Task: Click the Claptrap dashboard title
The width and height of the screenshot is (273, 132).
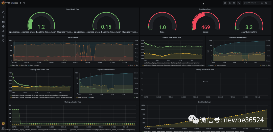Action: 14,3
